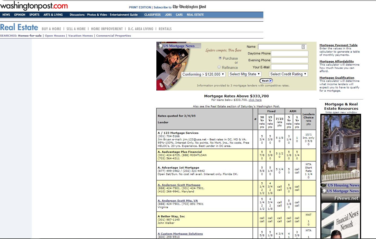The height and width of the screenshot is (239, 376).
Task: Click the US Mortgage News sidebar logo
Action: click(x=340, y=191)
